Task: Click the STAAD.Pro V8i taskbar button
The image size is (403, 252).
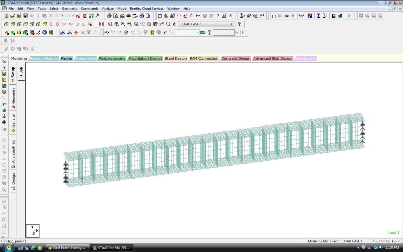Action: (112, 248)
